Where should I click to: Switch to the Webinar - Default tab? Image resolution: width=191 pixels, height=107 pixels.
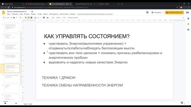[x=108, y=4]
